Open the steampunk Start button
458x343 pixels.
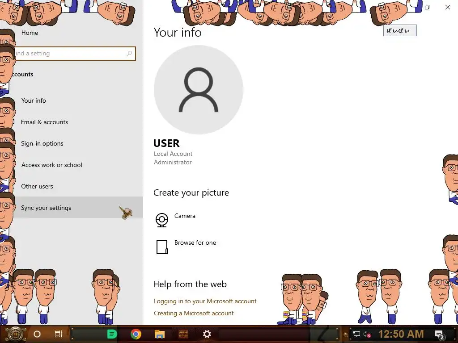[16, 334]
